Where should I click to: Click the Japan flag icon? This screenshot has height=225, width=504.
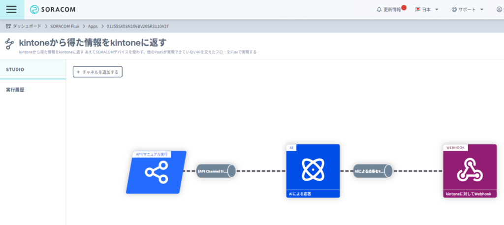click(418, 9)
